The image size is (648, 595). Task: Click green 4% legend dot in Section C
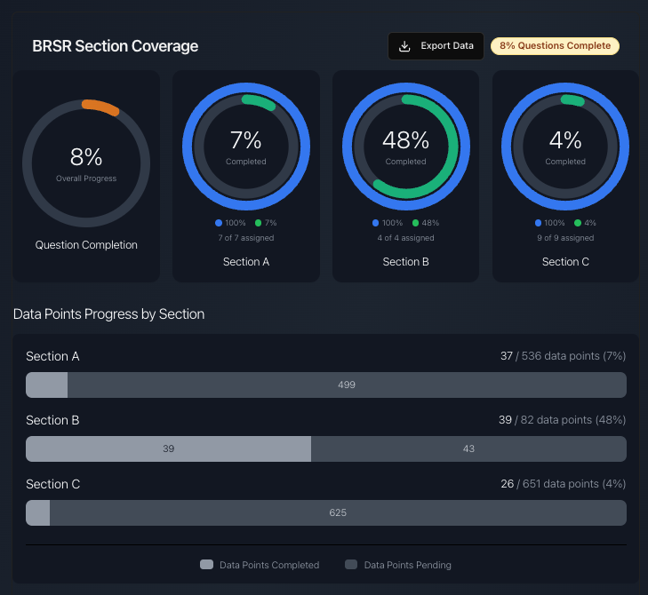[x=578, y=223]
